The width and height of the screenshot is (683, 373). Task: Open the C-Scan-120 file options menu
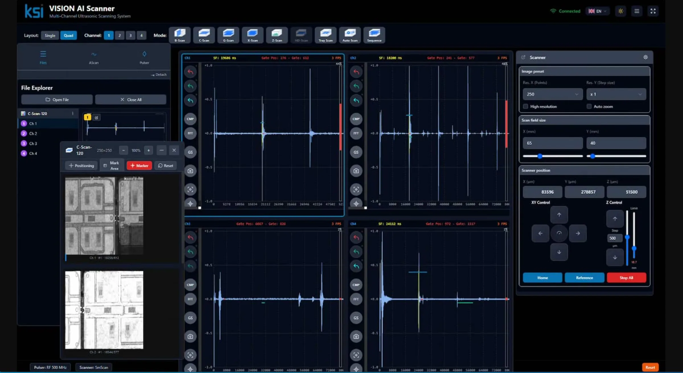73,113
